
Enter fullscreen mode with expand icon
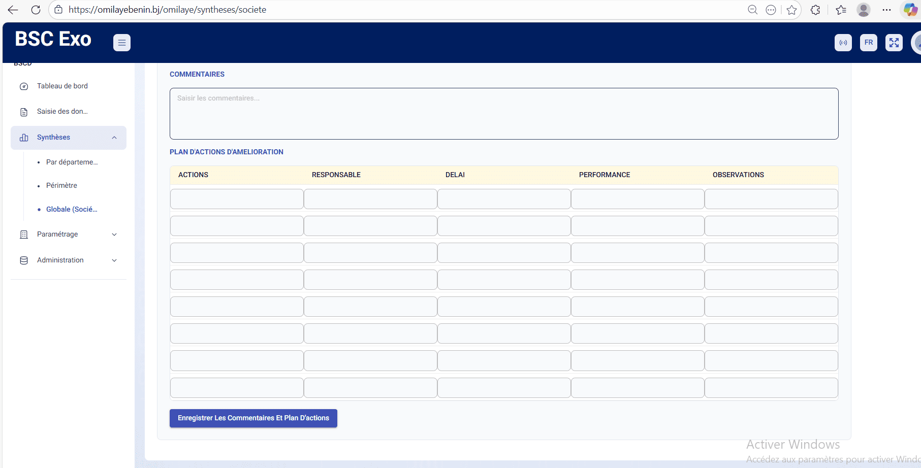(894, 43)
